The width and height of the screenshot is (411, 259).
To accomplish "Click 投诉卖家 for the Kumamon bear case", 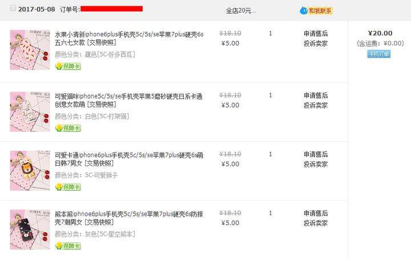I will pyautogui.click(x=316, y=223).
